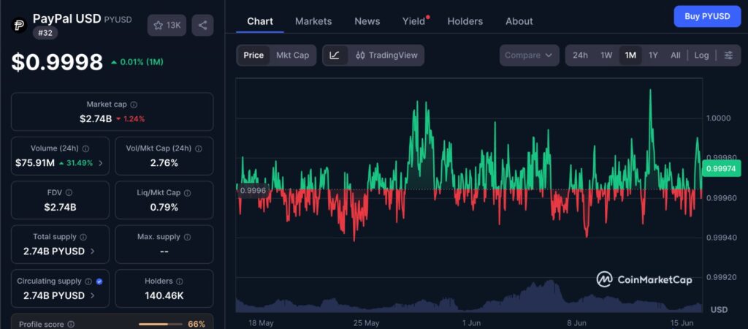Switch to TradingView candlestick chart

click(x=386, y=56)
